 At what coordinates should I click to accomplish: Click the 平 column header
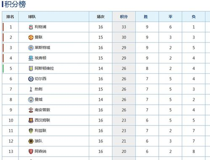[x=170, y=17]
